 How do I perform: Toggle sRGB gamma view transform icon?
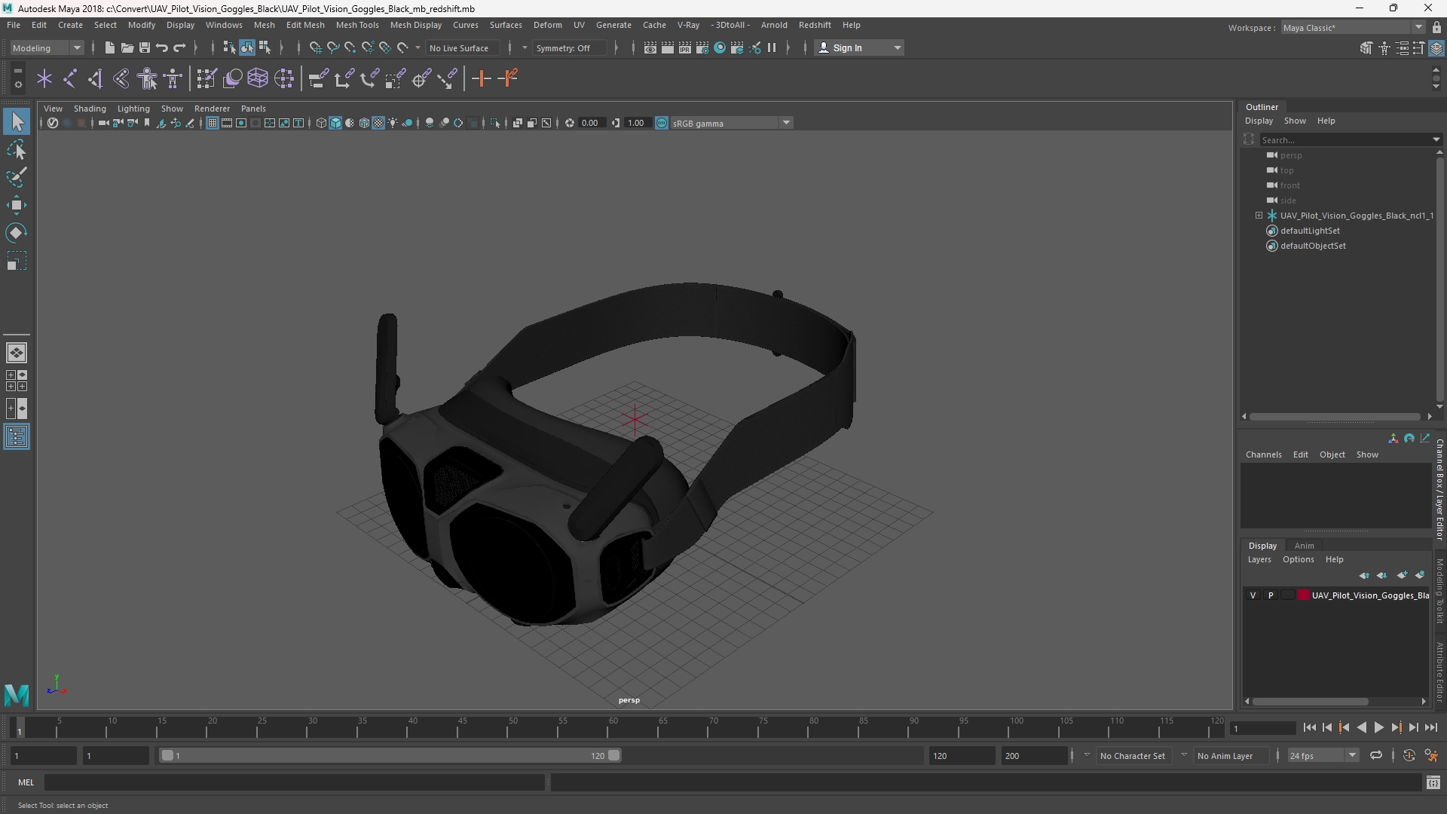(662, 123)
